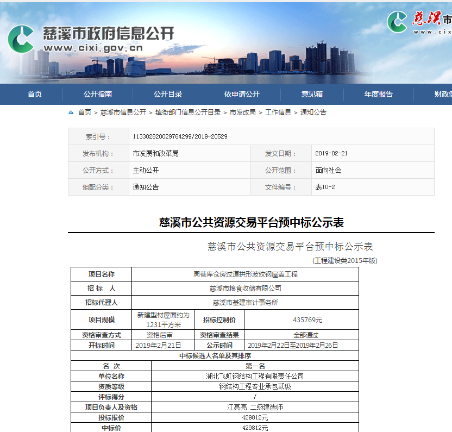Open the 首页 navigation menu item

35,94
